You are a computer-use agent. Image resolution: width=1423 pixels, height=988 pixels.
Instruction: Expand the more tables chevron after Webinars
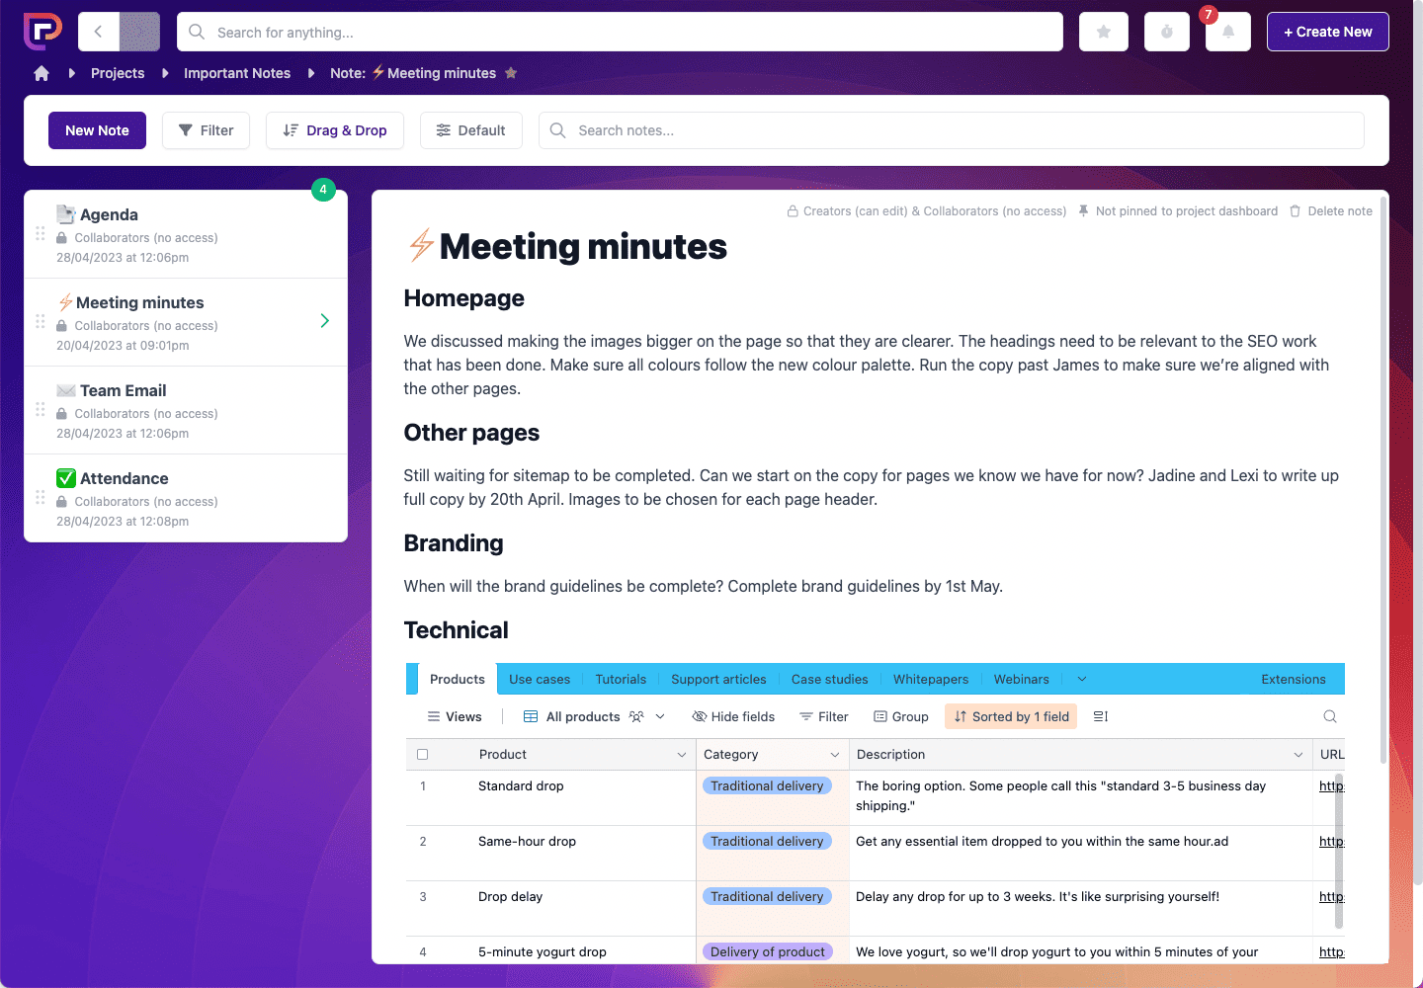[1082, 679]
